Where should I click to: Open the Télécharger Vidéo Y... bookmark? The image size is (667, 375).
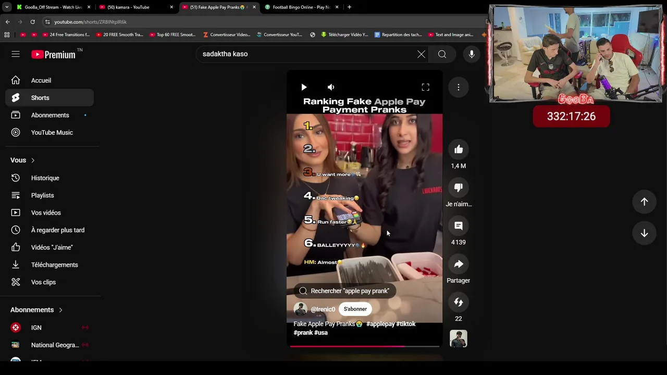click(344, 35)
